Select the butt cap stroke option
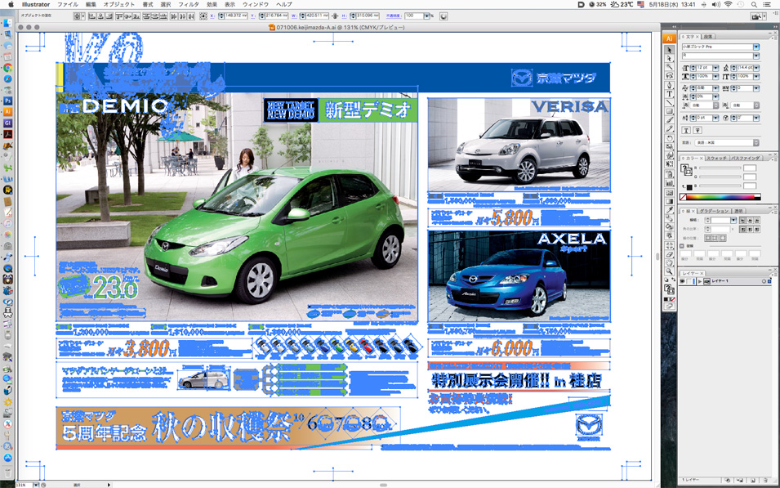This screenshot has width=780, height=488. [x=742, y=221]
